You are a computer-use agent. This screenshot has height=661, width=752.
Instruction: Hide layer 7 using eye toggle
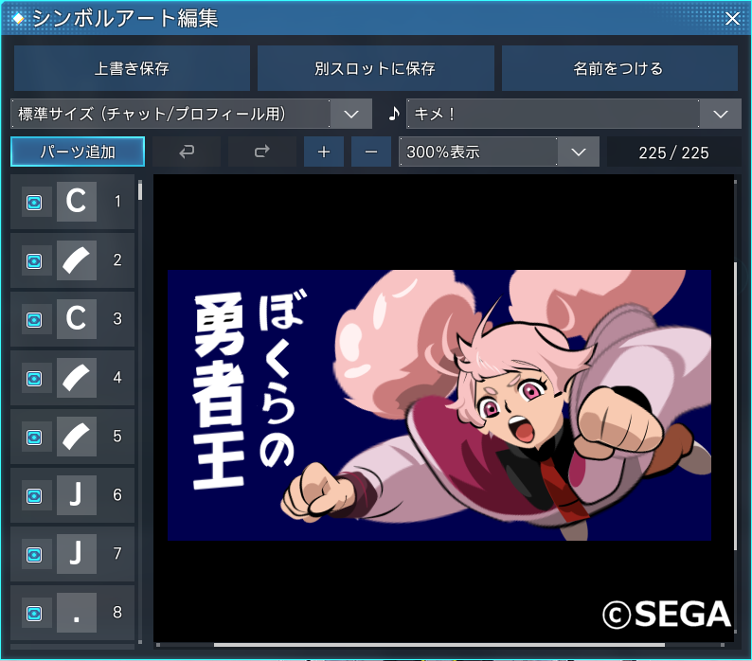click(34, 555)
